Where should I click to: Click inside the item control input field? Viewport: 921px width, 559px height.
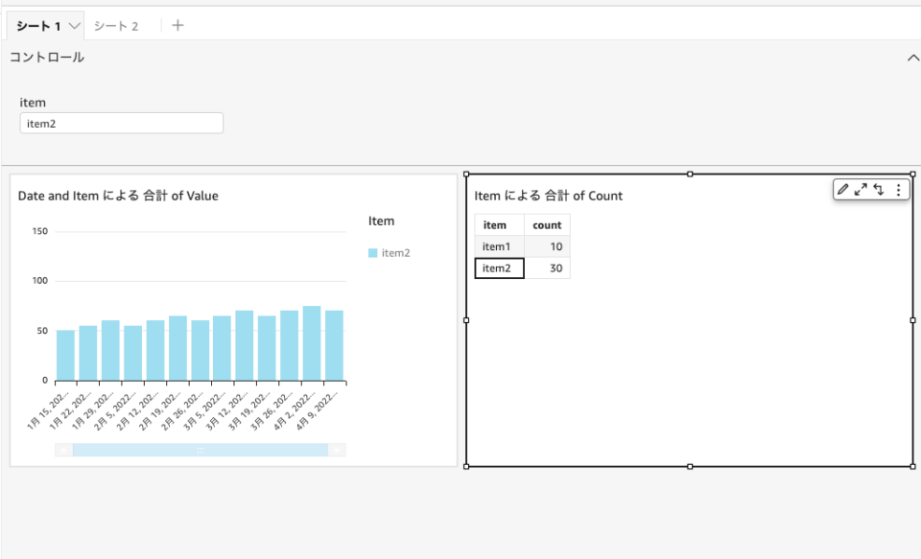121,123
